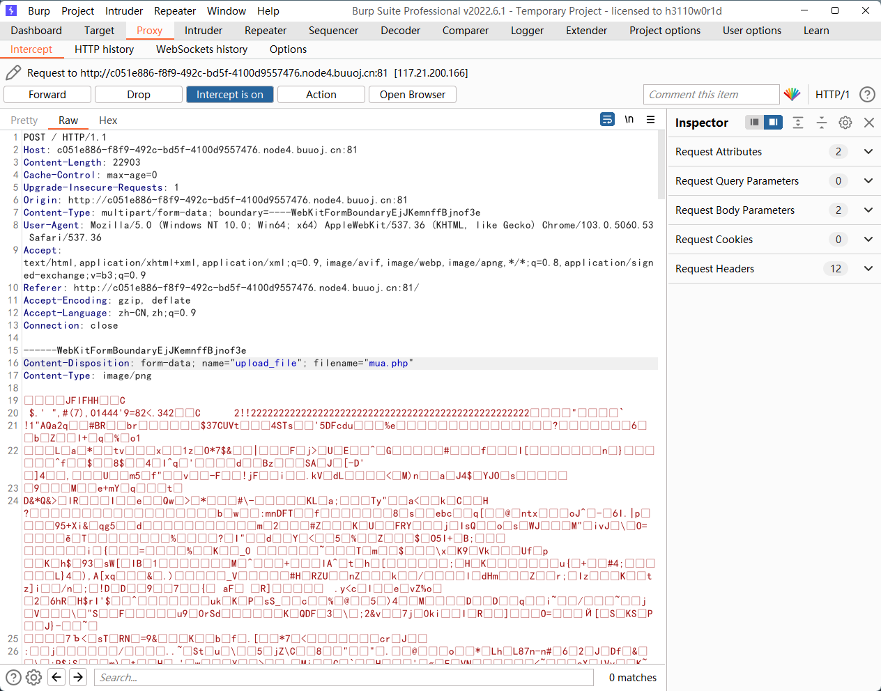Click the HTTP/1 protocol label
The image size is (881, 691).
pyautogui.click(x=832, y=94)
